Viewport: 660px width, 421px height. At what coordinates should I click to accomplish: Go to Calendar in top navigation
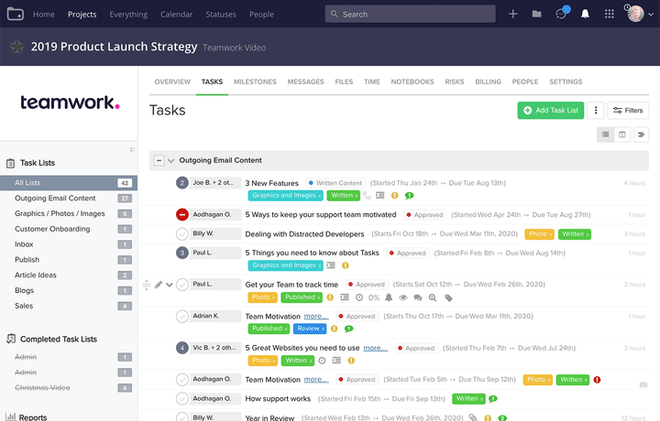pyautogui.click(x=176, y=15)
